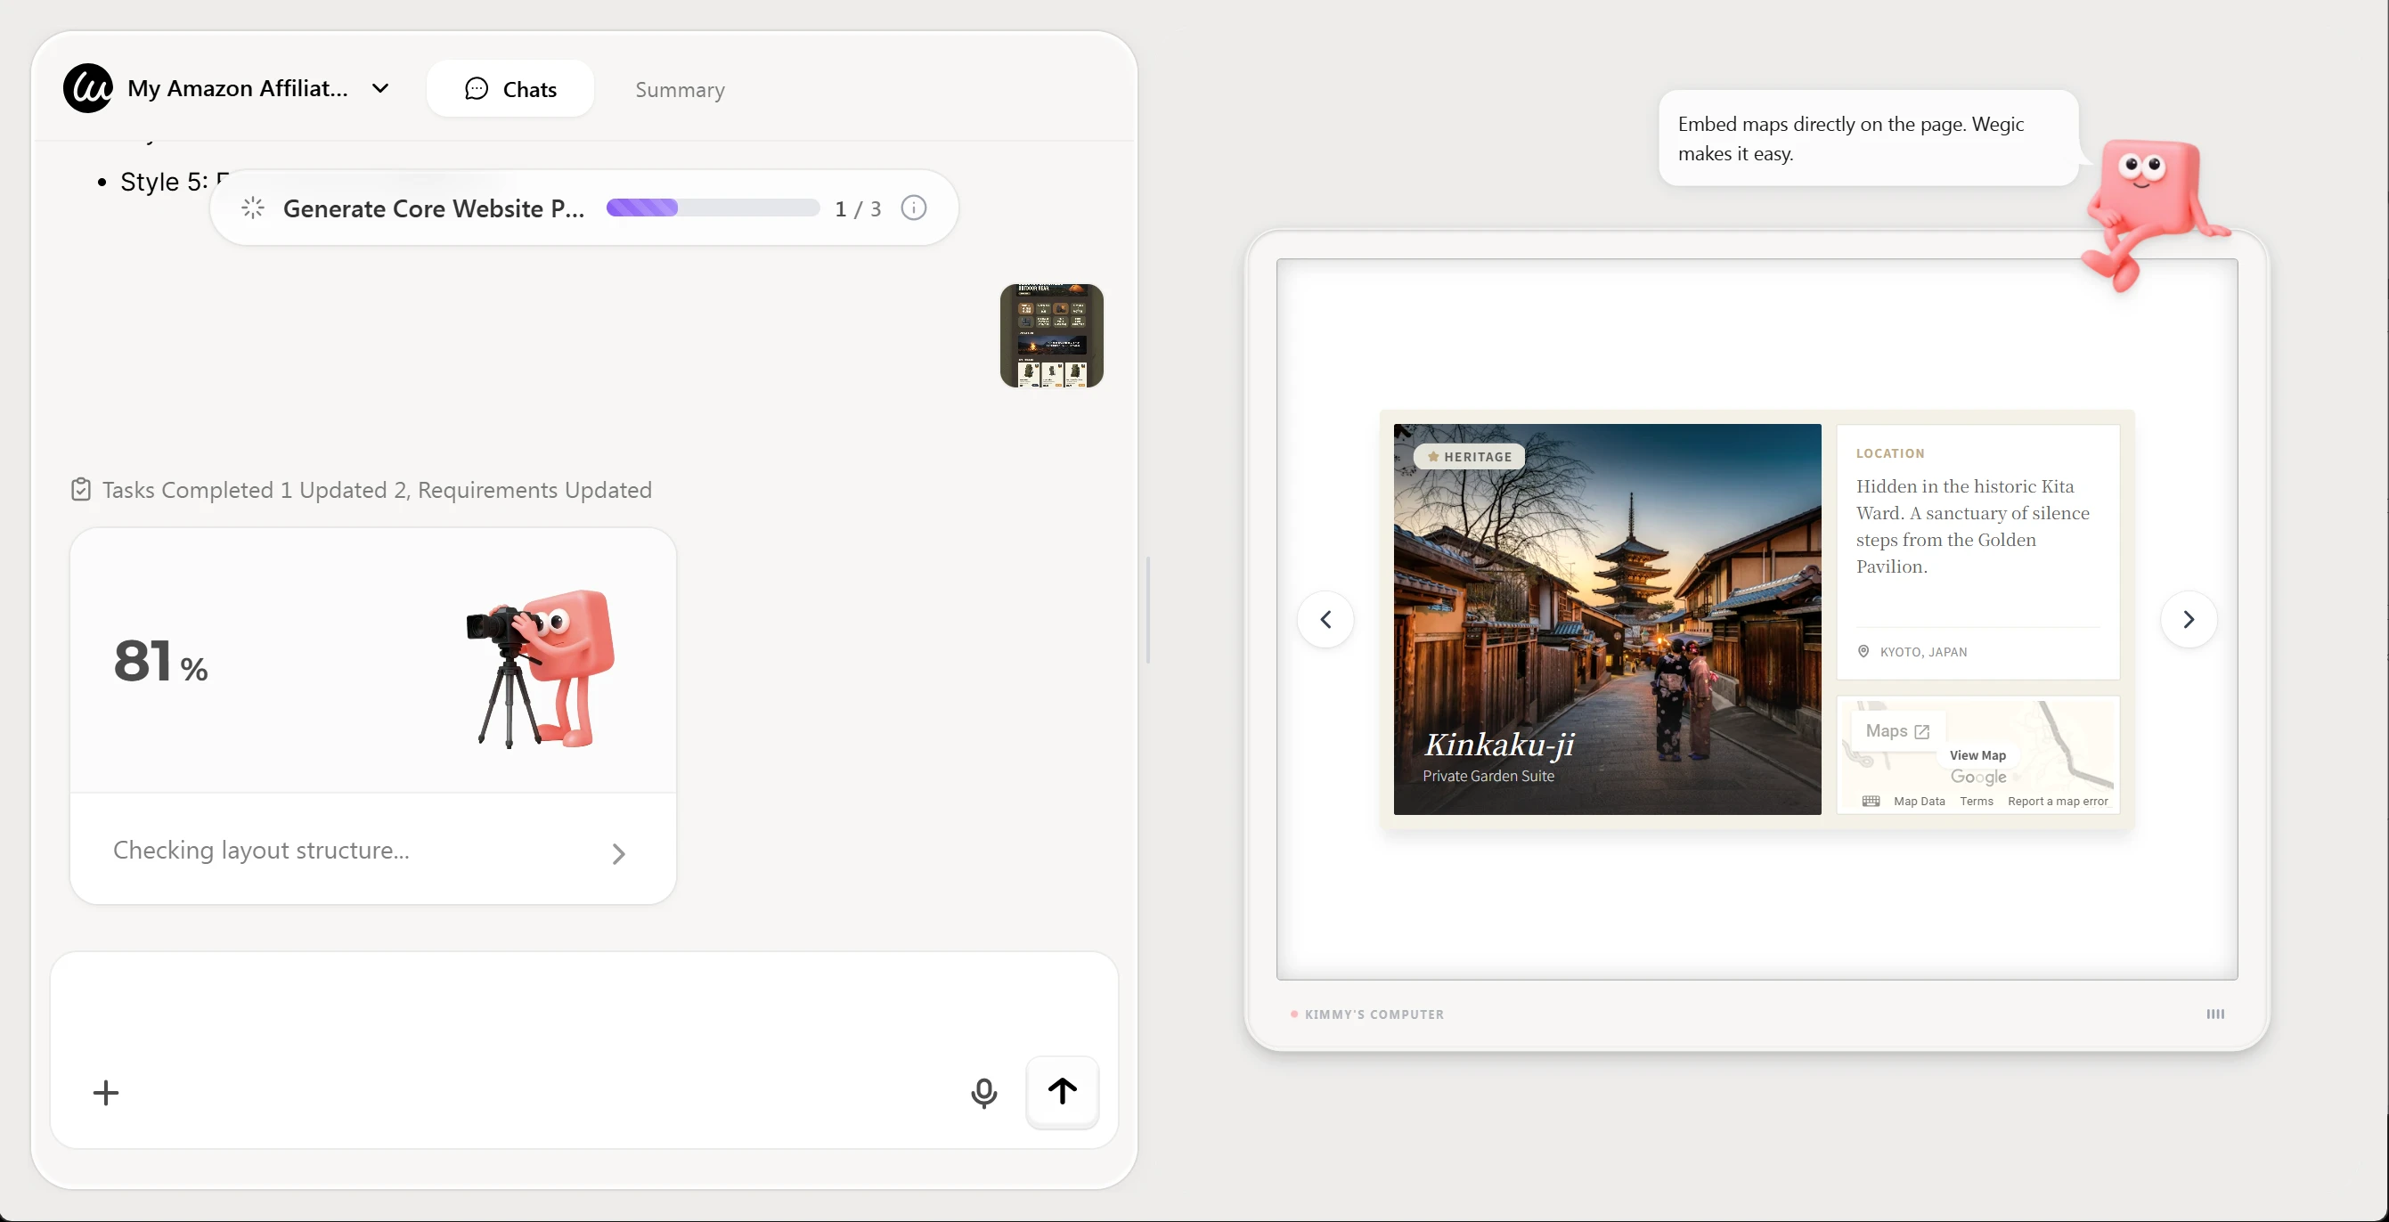This screenshot has width=2389, height=1222.
Task: Open the map Terms link
Action: pyautogui.click(x=1977, y=801)
